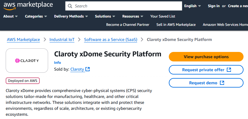Click the Claroty xDome Security Platform heading
Viewport: 248px width, 119px height.
click(108, 54)
